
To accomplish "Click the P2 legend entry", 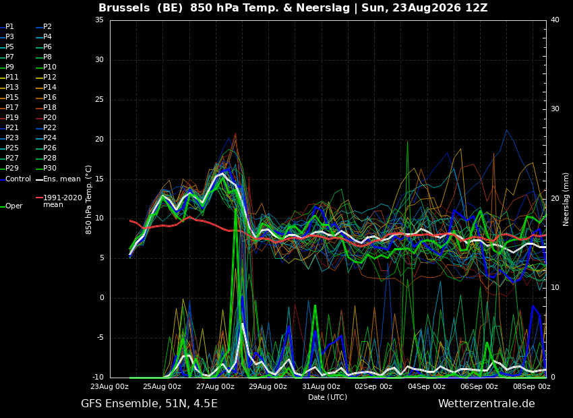I will pos(44,27).
